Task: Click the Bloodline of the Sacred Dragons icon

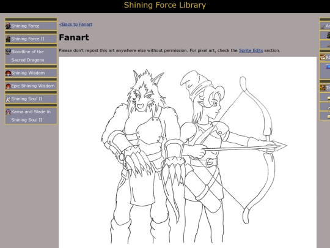Action: click(8, 51)
